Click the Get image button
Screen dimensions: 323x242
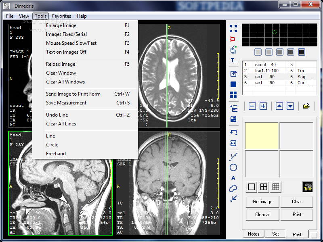point(262,202)
